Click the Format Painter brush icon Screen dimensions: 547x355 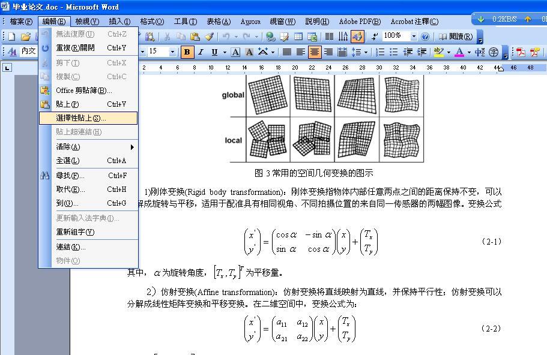pyautogui.click(x=209, y=36)
